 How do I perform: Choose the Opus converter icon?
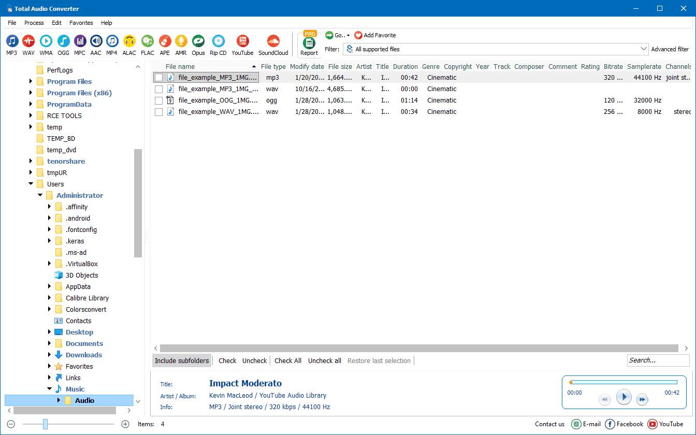(198, 41)
